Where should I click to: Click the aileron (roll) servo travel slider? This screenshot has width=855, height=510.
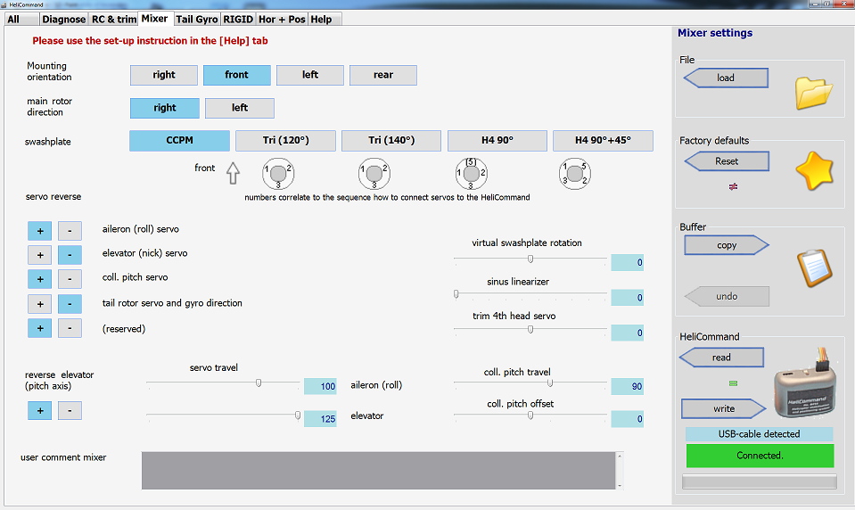[x=223, y=382]
